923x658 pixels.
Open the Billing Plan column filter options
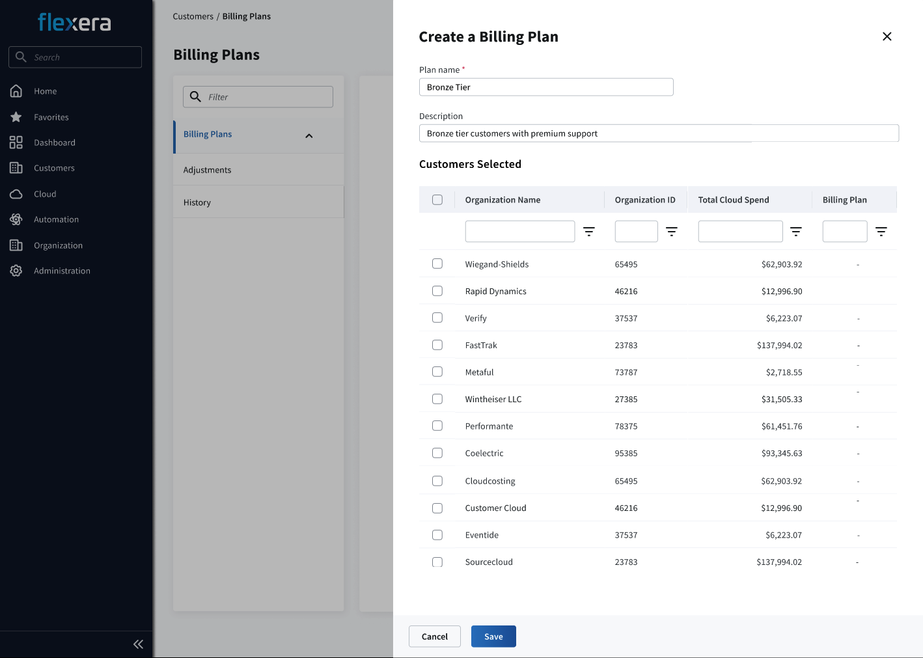pyautogui.click(x=881, y=232)
